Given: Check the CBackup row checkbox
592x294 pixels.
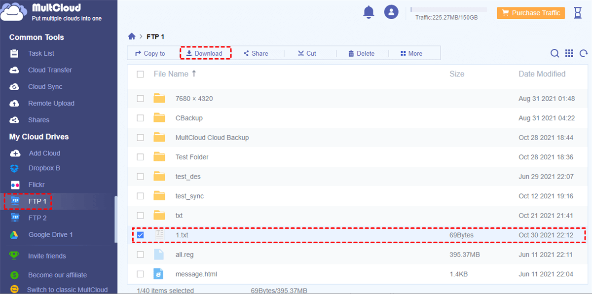Looking at the screenshot, I should tap(140, 118).
